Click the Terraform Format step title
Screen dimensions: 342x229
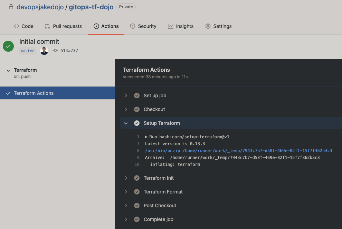pyautogui.click(x=163, y=192)
